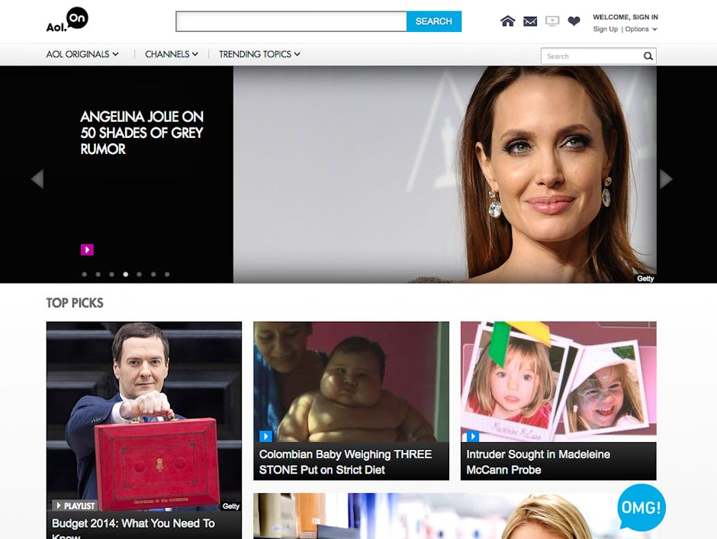This screenshot has width=717, height=539.
Task: Select the first carousel dot indicator
Action: 84,274
